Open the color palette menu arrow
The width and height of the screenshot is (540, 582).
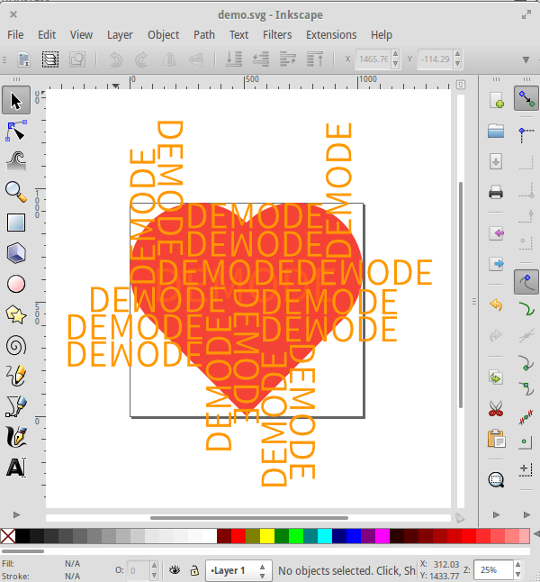(x=536, y=533)
